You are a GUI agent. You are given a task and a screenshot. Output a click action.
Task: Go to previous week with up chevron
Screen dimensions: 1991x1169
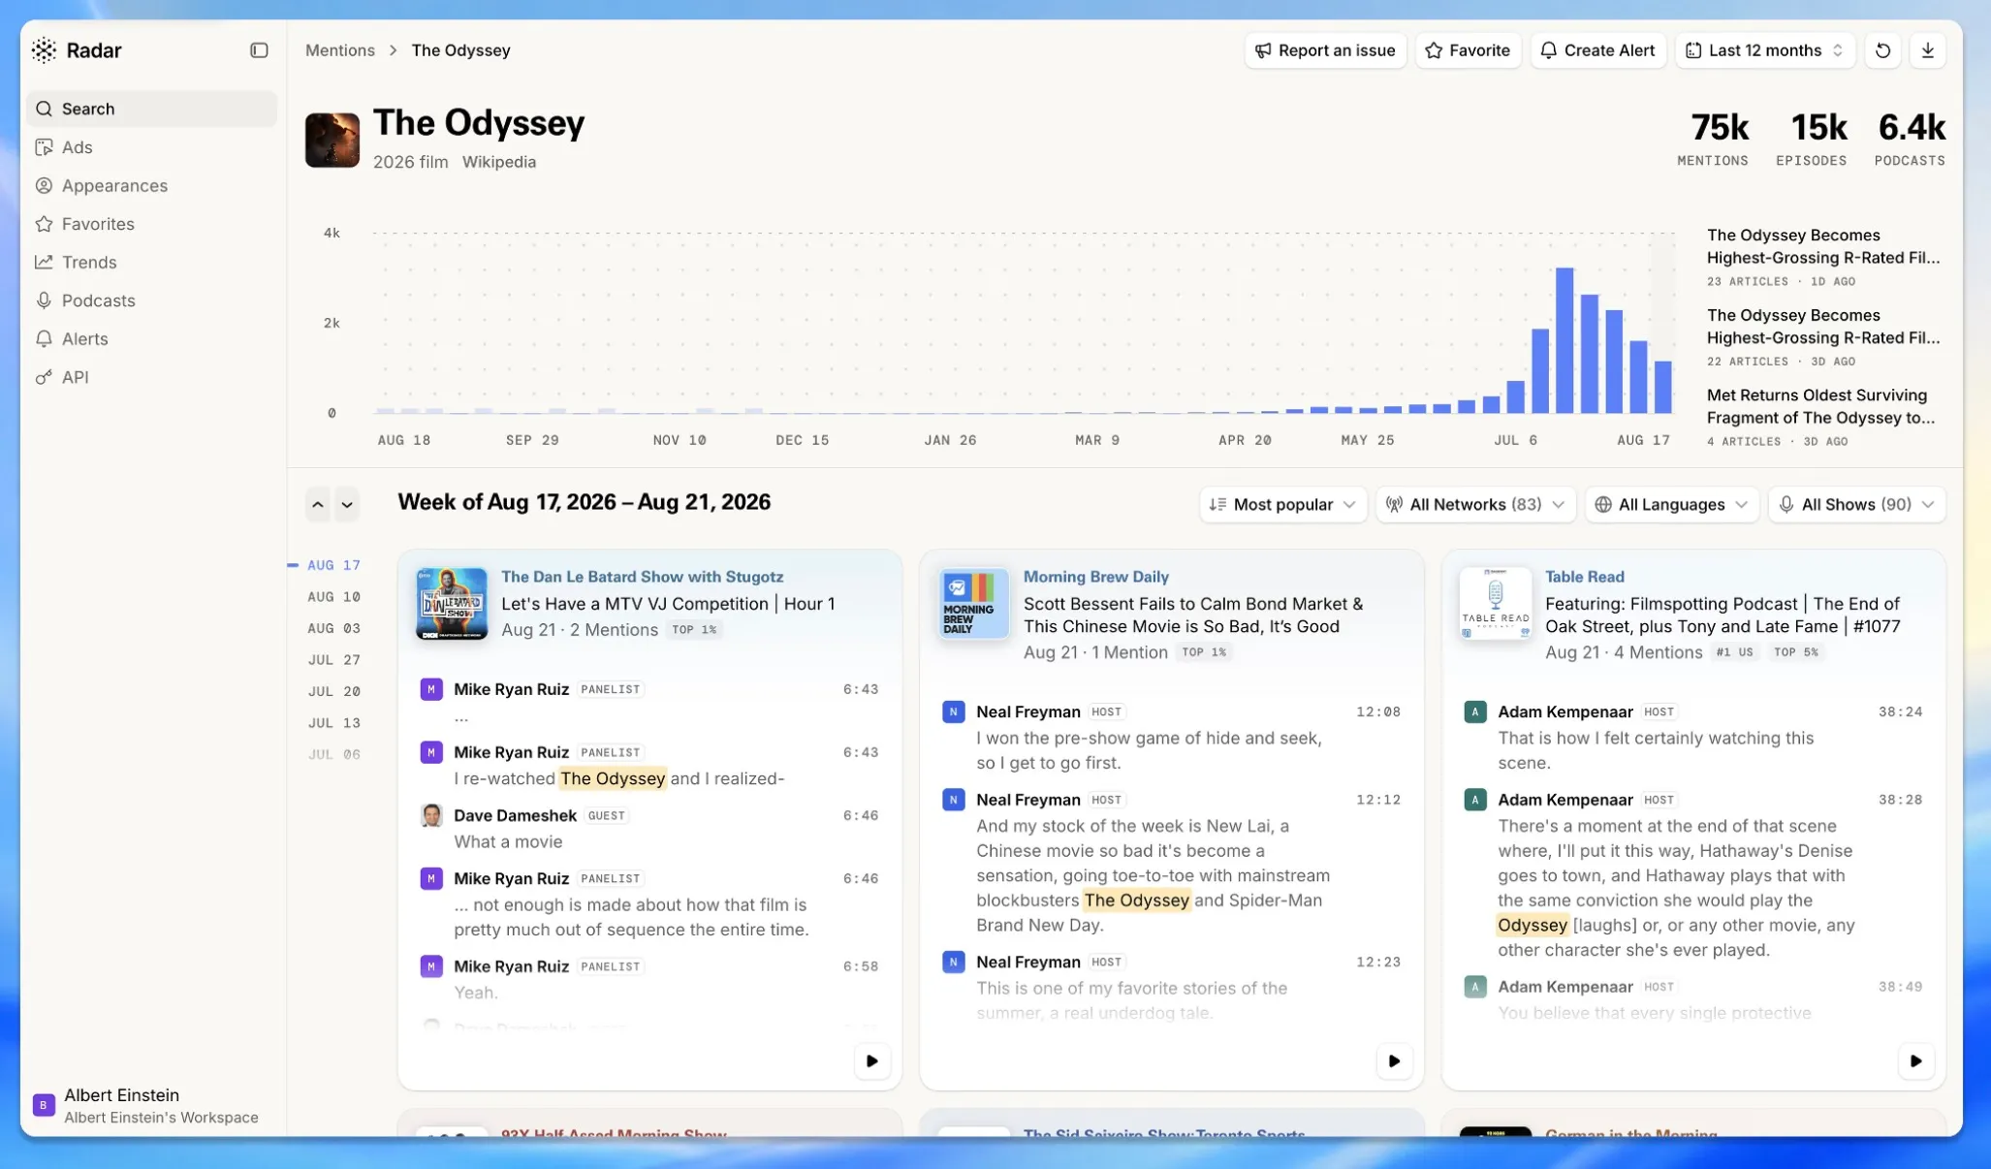pos(318,504)
